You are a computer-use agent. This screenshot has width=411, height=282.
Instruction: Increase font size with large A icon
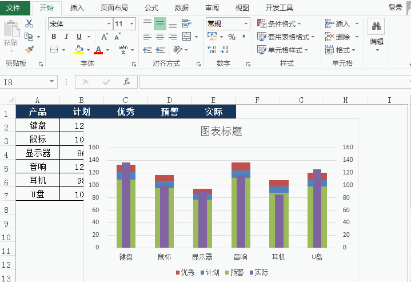pyautogui.click(x=105, y=37)
